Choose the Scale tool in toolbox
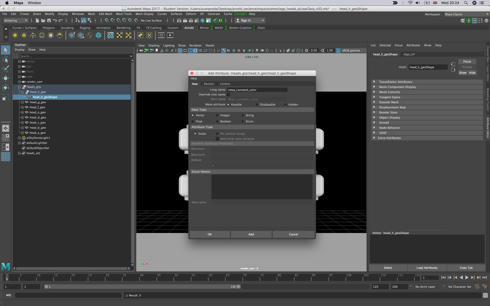 [6, 97]
